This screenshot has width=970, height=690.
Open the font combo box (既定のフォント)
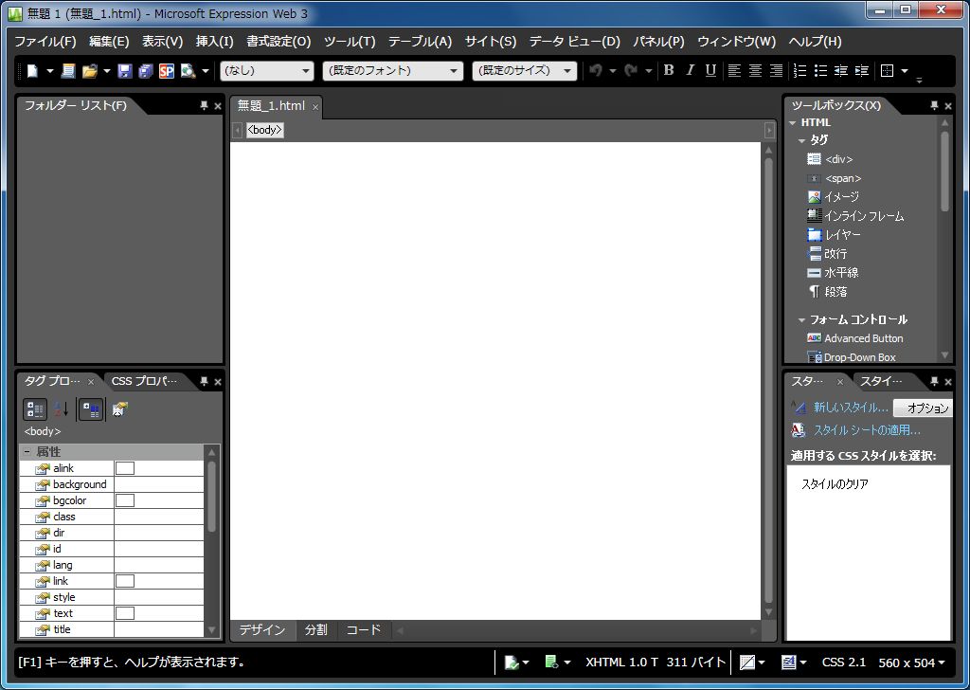(x=392, y=70)
